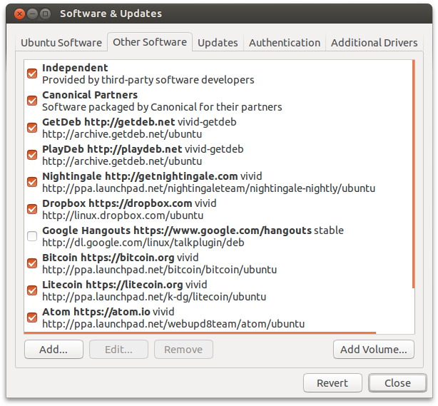
Task: Open the Updates tab
Action: coord(218,43)
